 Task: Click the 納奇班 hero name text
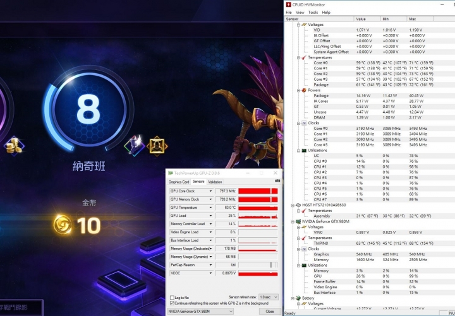coord(89,167)
